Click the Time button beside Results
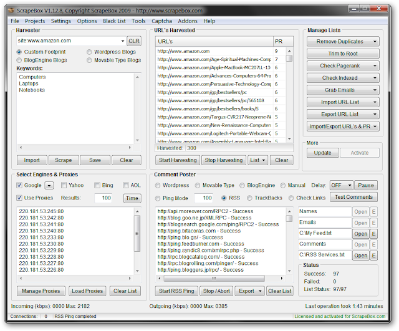This screenshot has height=331, width=399. [132, 198]
